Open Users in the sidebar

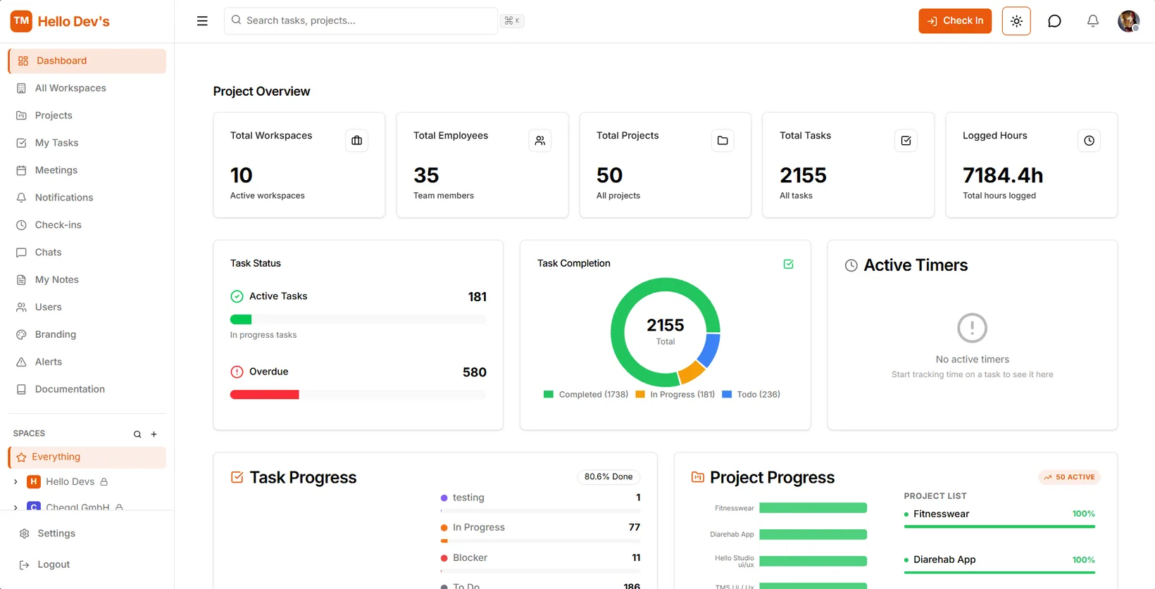click(87, 308)
